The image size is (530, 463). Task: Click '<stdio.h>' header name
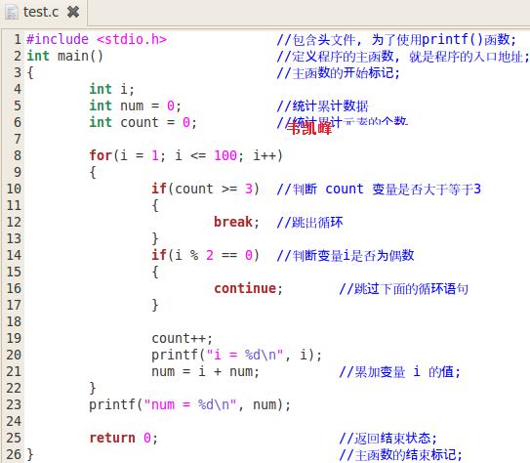pos(132,39)
